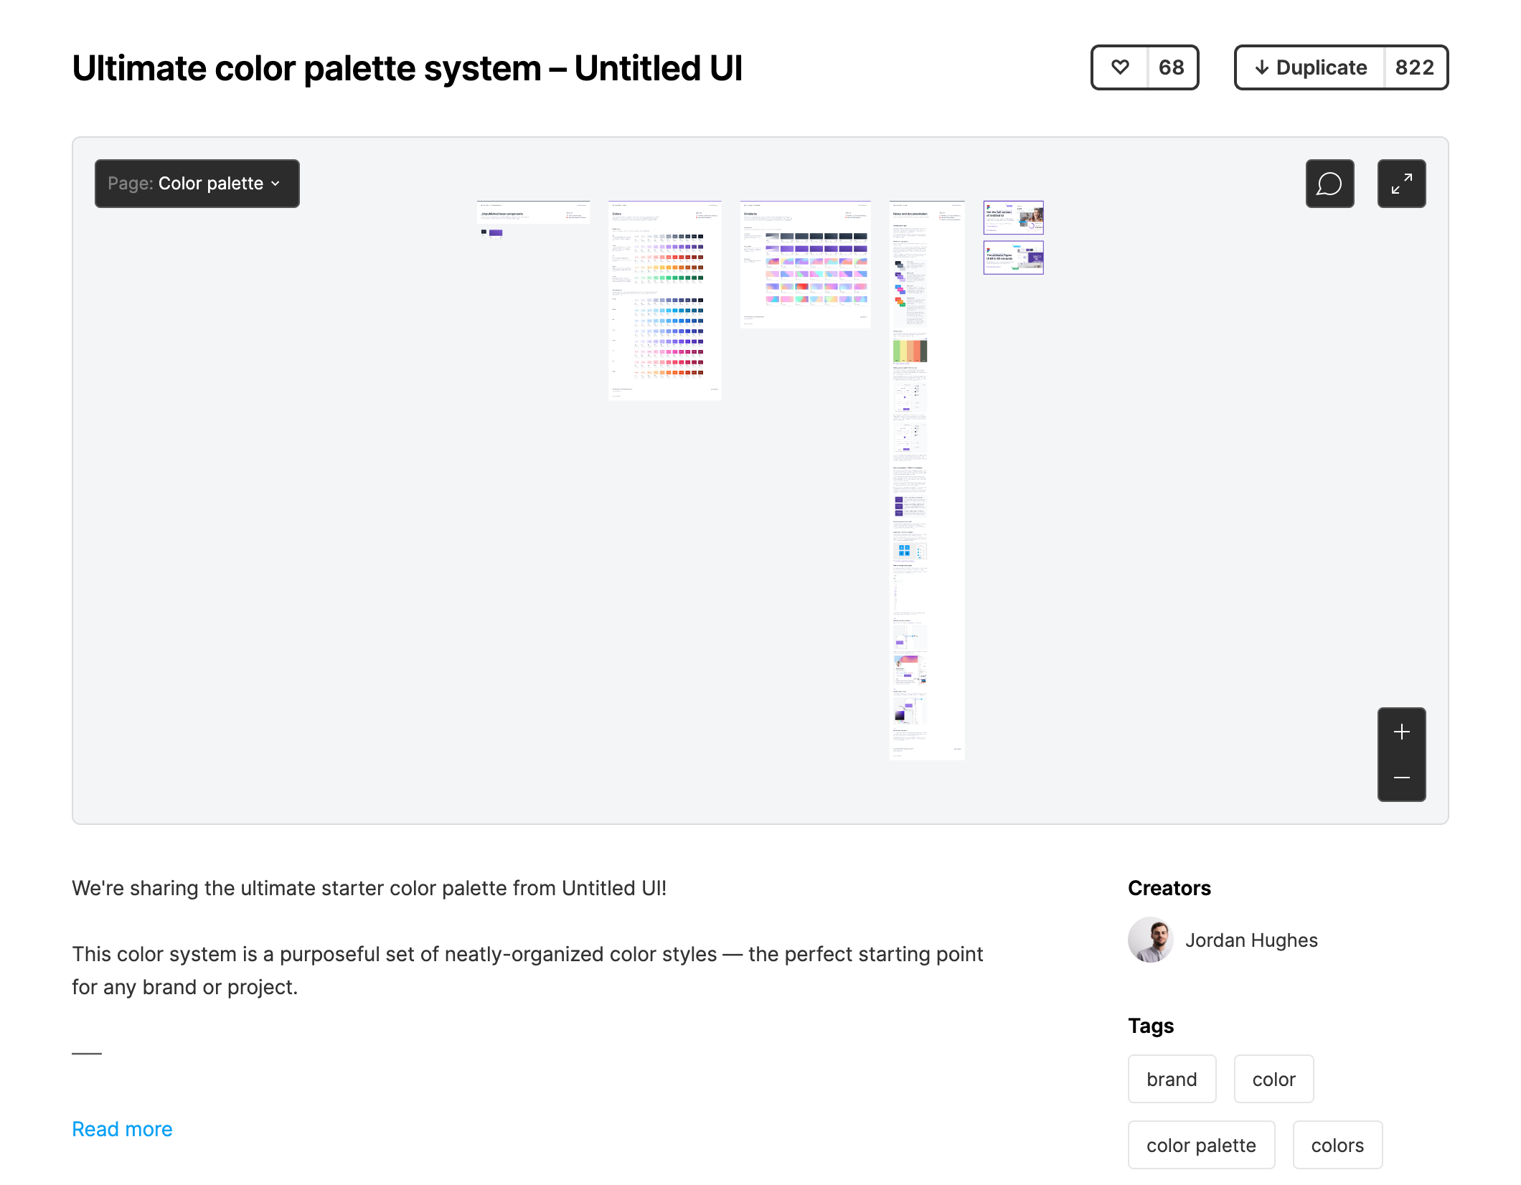The width and height of the screenshot is (1521, 1185).
Task: Like the file using the heart icon
Action: [1119, 67]
